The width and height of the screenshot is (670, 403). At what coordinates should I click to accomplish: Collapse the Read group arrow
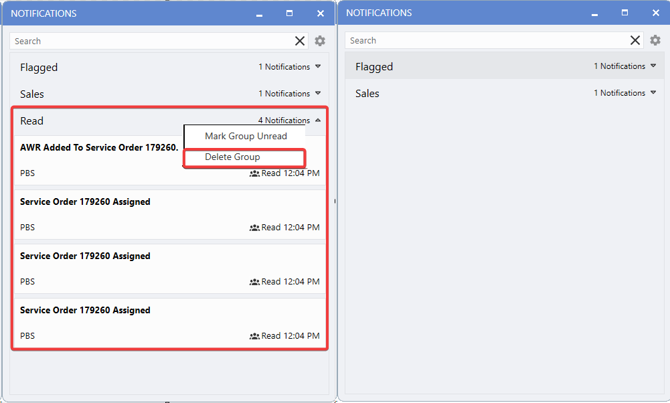[x=318, y=120]
